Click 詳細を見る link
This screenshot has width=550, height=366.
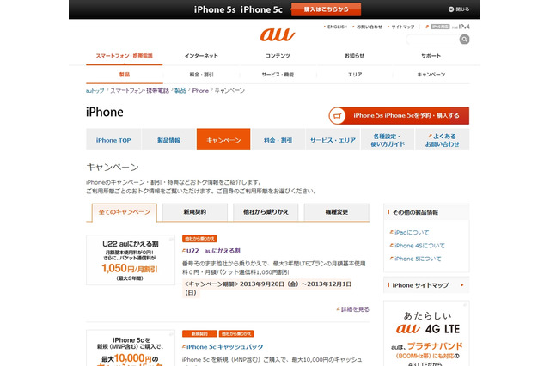tap(355, 309)
